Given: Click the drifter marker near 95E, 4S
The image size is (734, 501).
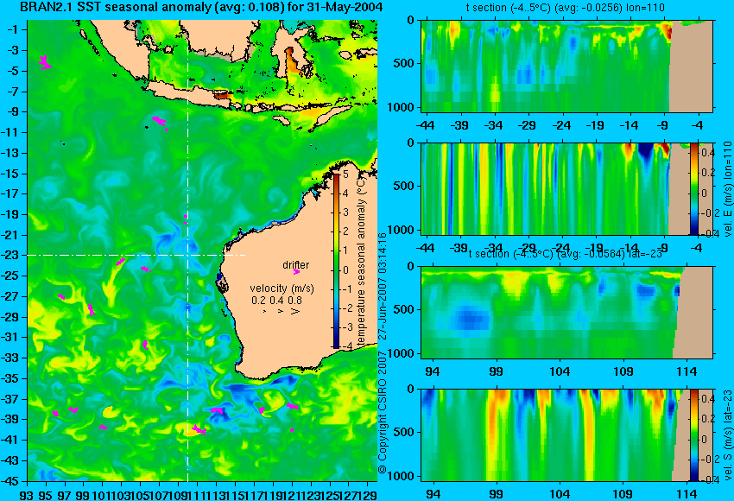Looking at the screenshot, I should tap(45, 62).
